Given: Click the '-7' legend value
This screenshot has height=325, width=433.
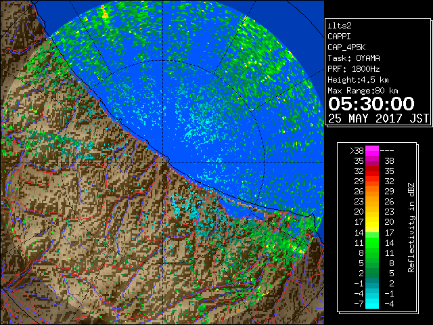Looking at the screenshot, I should coord(359,304).
